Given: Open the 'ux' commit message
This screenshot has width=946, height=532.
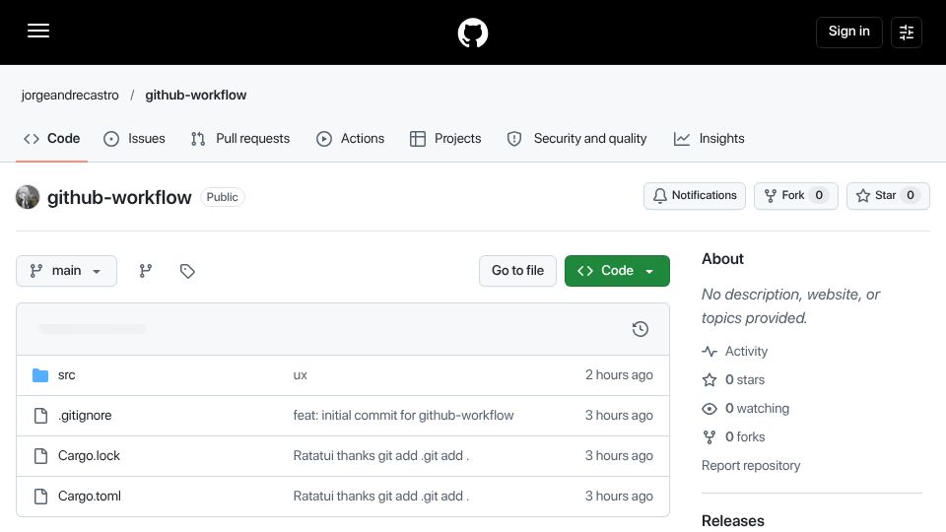Looking at the screenshot, I should (x=300, y=375).
